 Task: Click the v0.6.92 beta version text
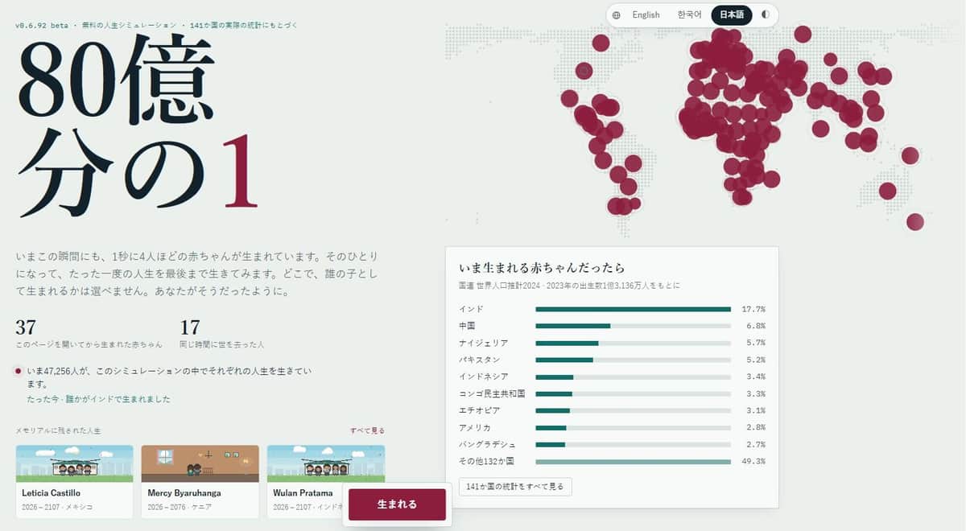point(42,25)
